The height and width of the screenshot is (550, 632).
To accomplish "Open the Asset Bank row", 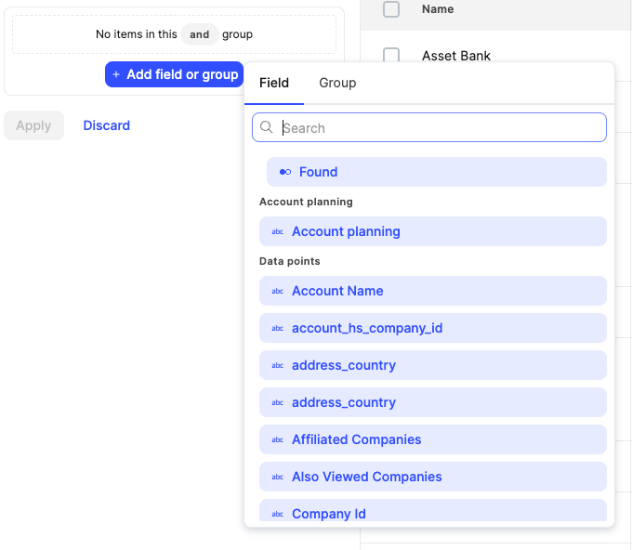I will click(456, 56).
